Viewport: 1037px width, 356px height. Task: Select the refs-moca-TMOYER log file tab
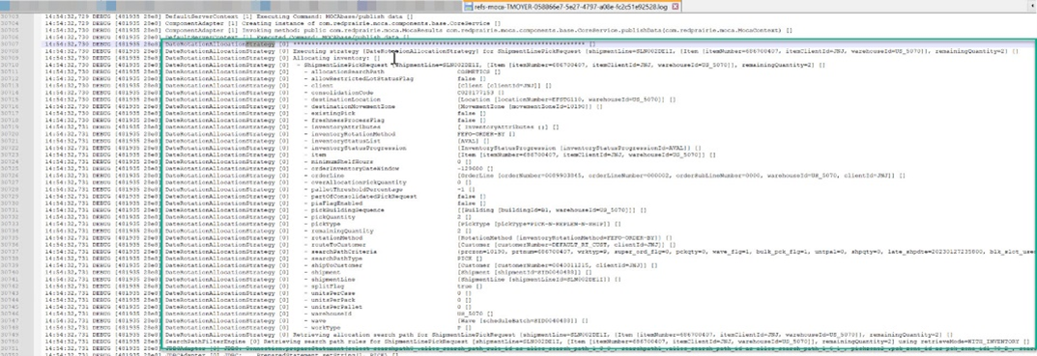[572, 6]
